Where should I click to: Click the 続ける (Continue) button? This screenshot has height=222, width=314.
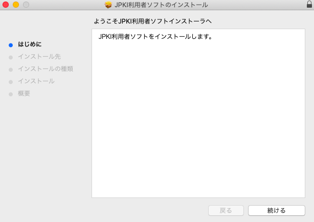276,210
